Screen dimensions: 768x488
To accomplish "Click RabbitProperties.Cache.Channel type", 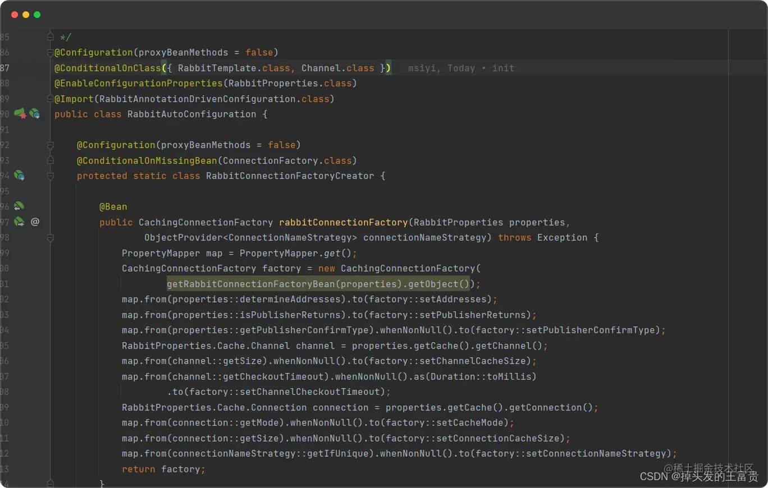I will click(x=206, y=346).
